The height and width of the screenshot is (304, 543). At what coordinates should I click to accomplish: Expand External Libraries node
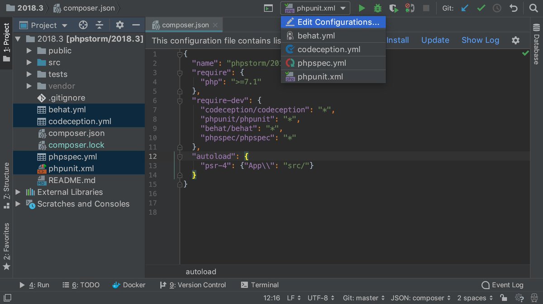click(x=19, y=192)
